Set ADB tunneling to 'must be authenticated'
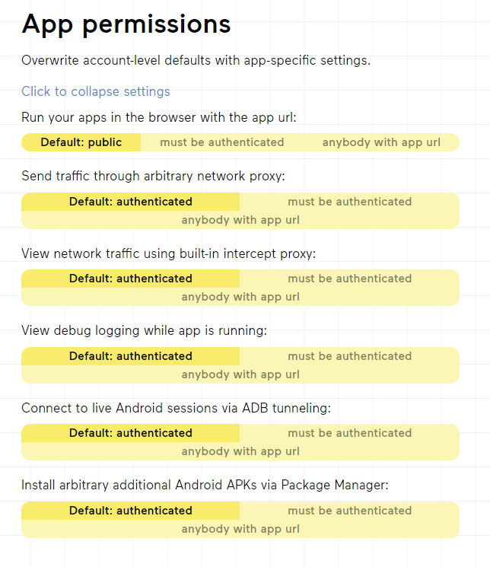490x567 pixels. (x=349, y=433)
